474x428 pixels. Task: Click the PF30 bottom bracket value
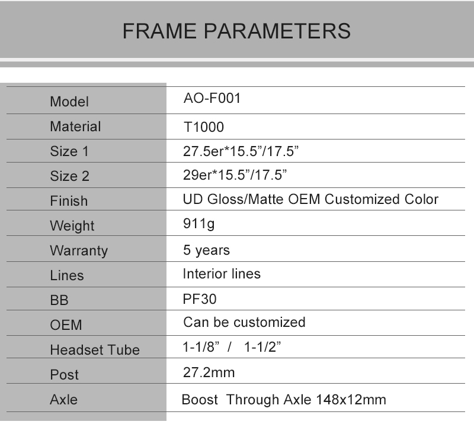tap(200, 299)
